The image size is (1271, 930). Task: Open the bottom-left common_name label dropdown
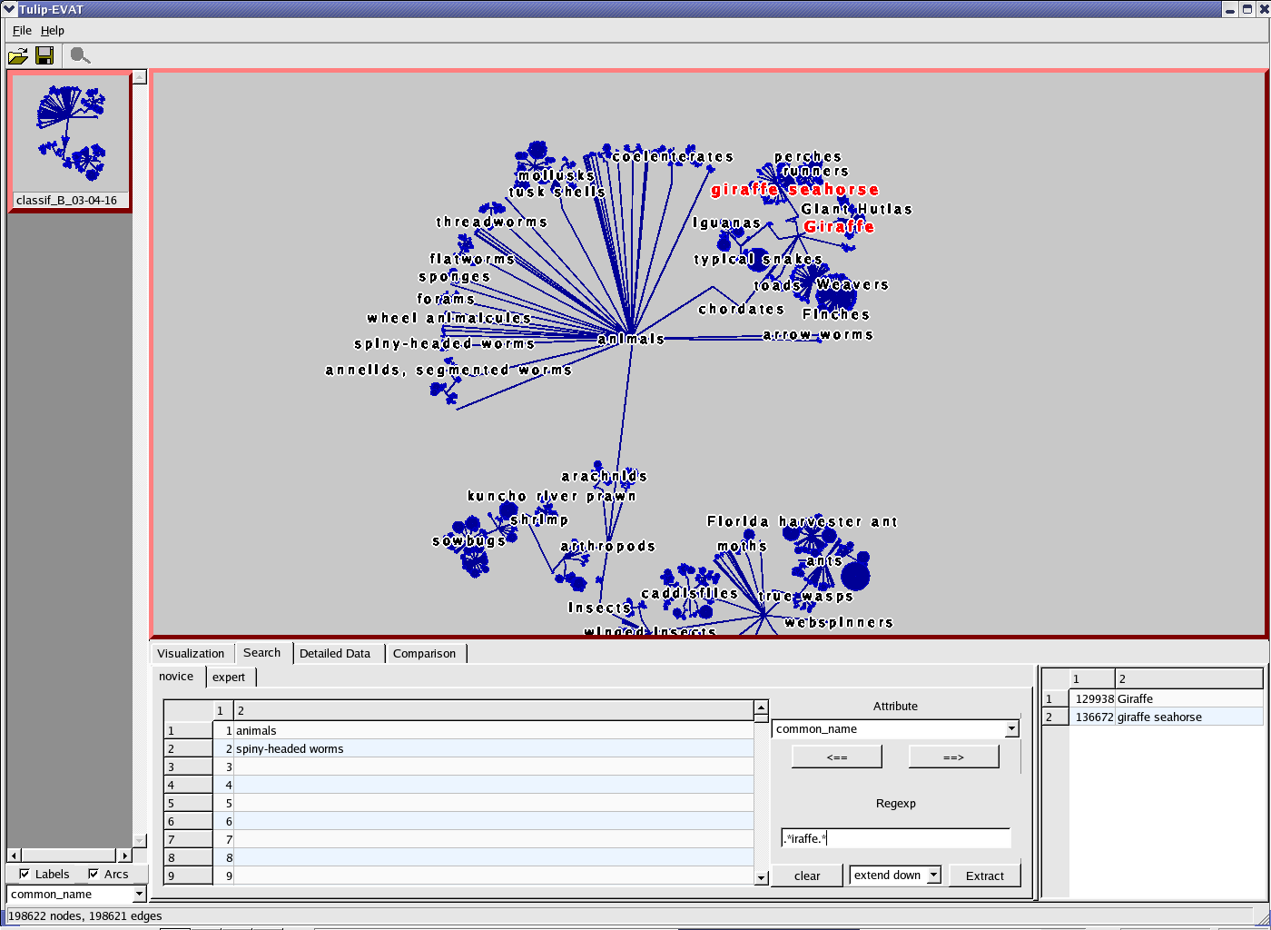pyautogui.click(x=139, y=895)
